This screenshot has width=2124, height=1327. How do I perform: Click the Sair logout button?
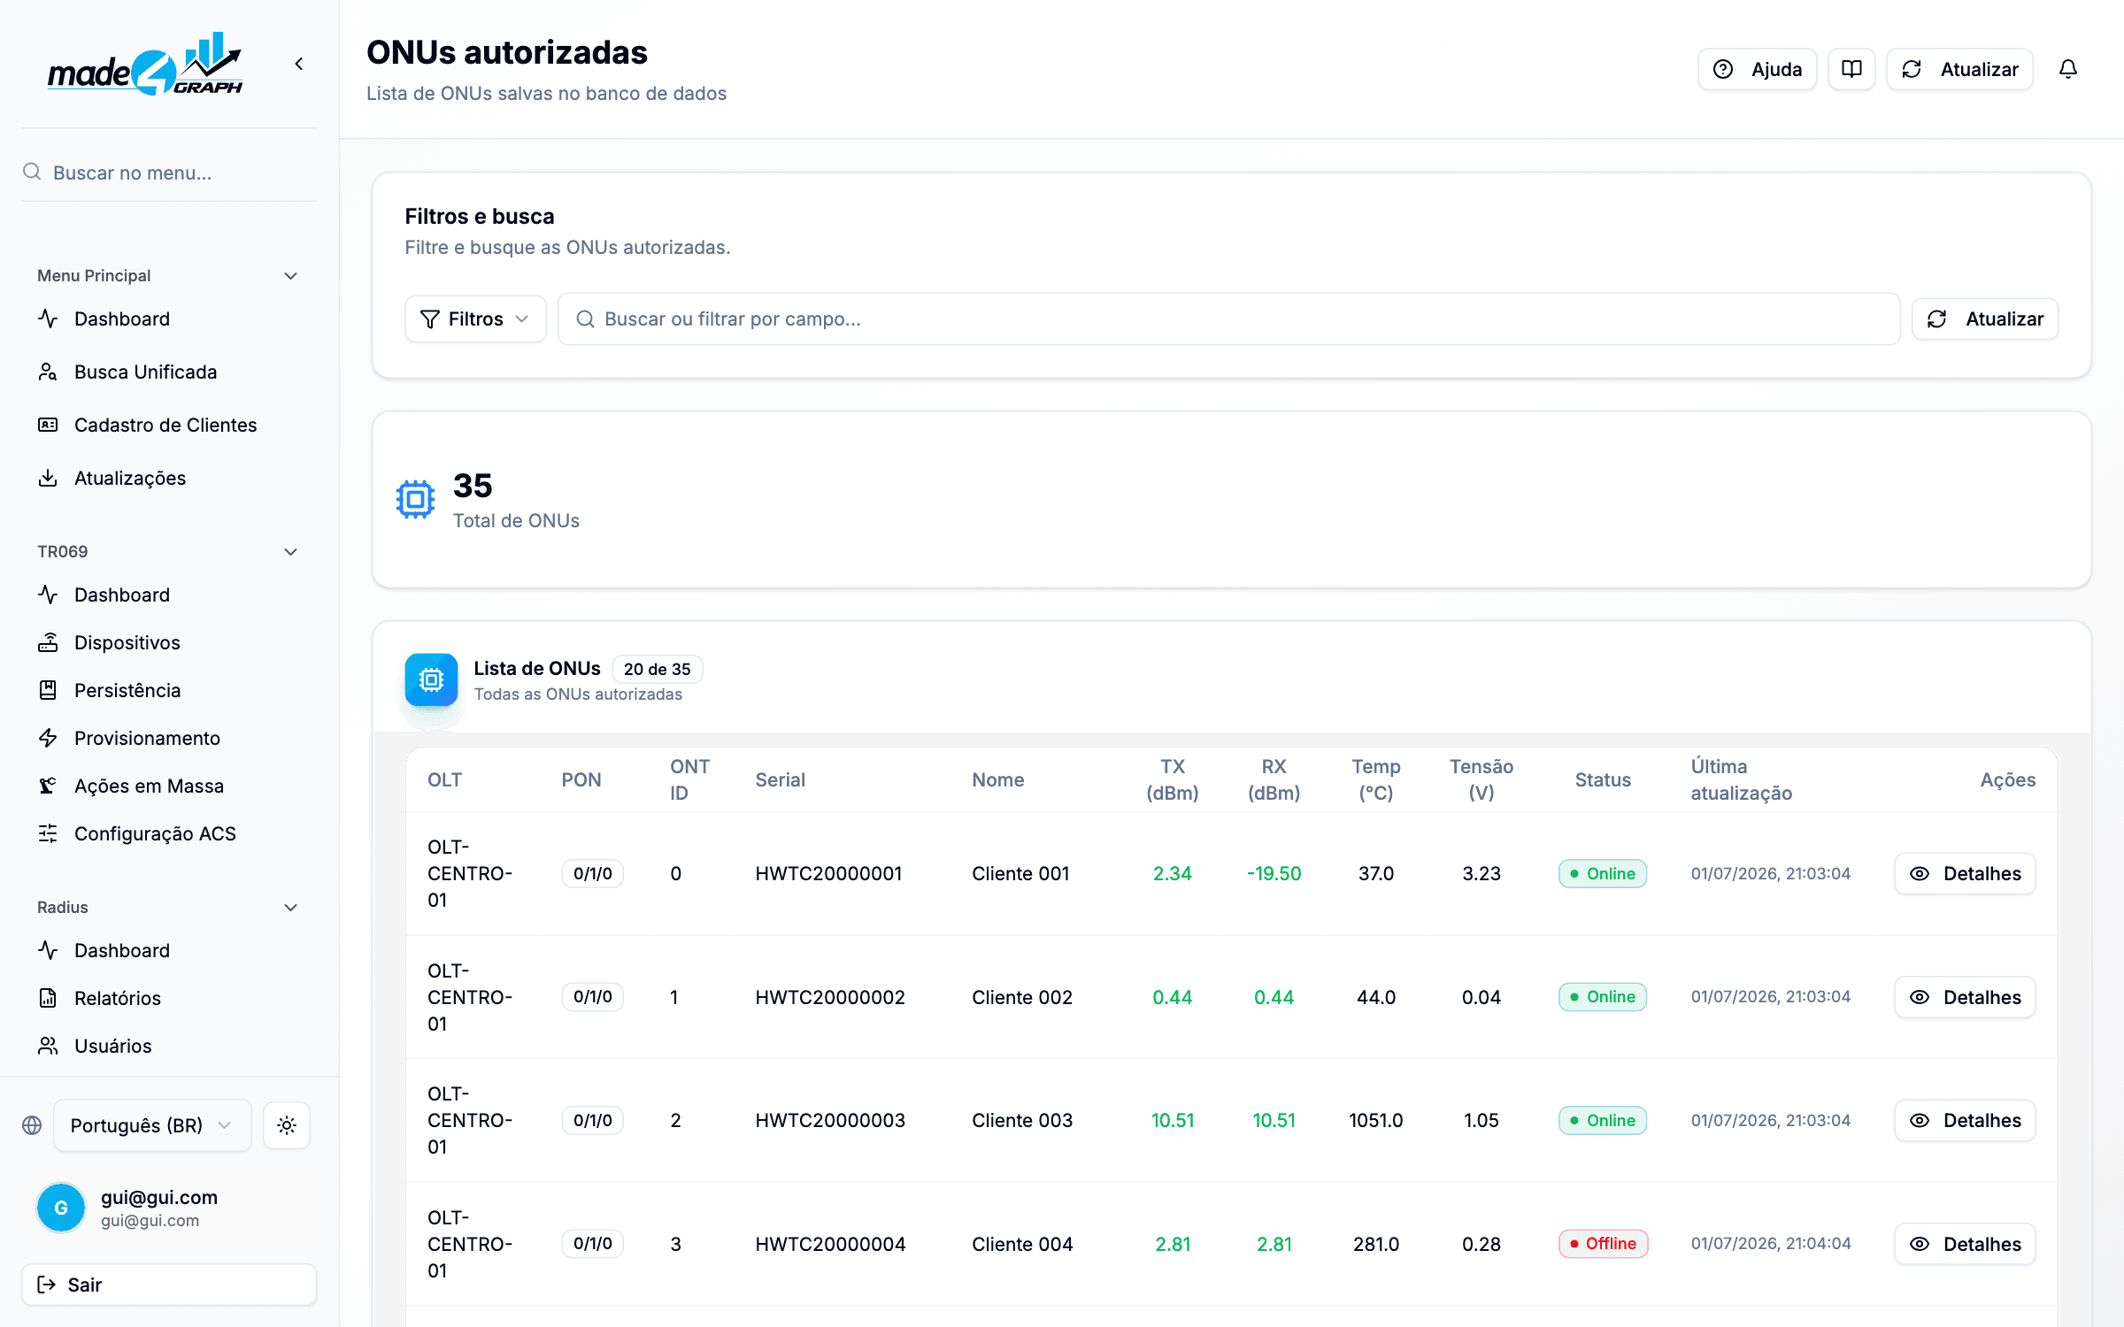pyautogui.click(x=169, y=1285)
